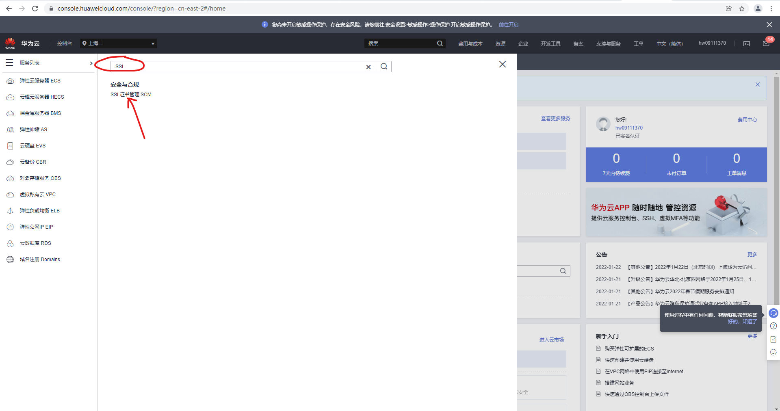Open the smart customer service icon
The width and height of the screenshot is (780, 411).
pos(773,313)
